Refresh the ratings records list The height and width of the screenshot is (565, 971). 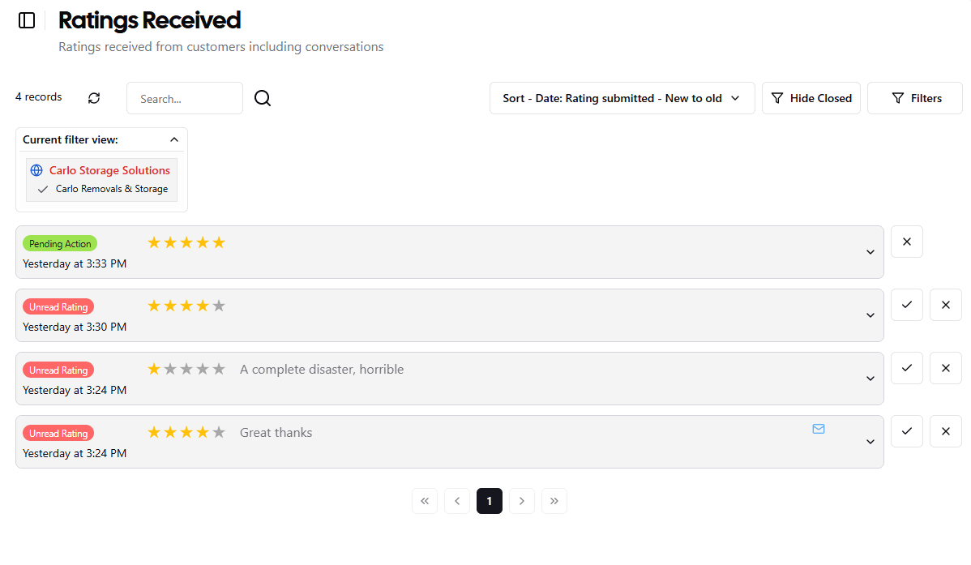click(94, 98)
